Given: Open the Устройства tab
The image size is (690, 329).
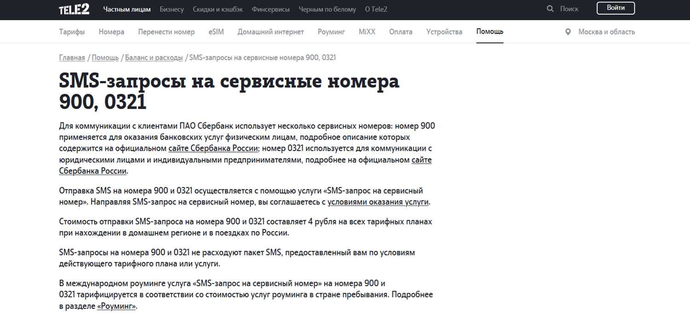Looking at the screenshot, I should 444,32.
